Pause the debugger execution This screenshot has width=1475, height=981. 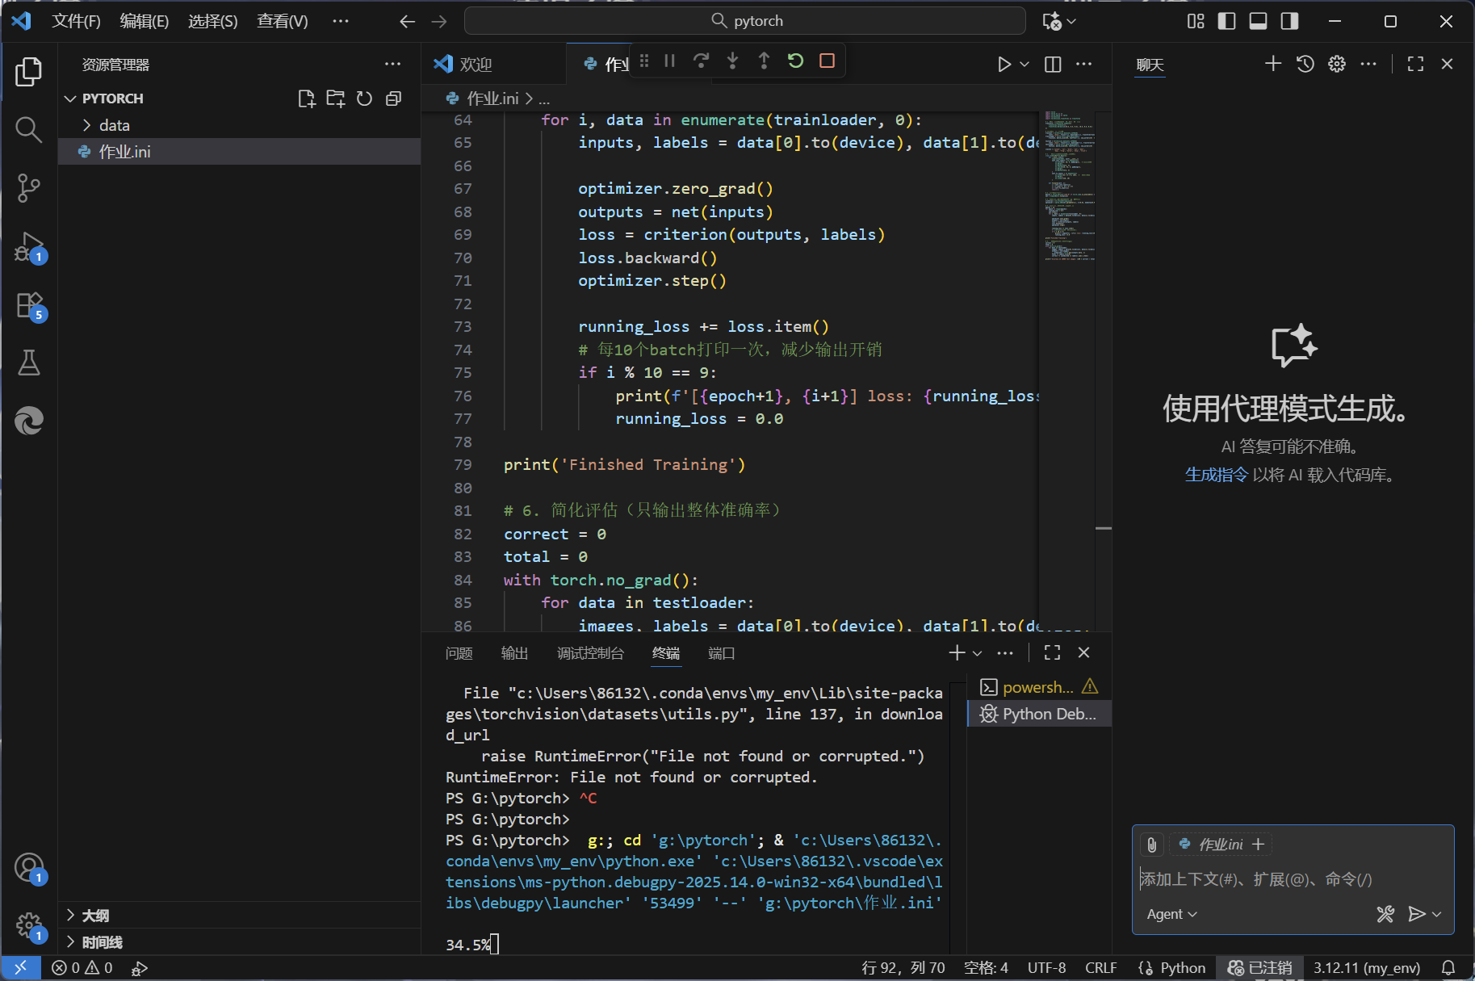[x=669, y=61]
